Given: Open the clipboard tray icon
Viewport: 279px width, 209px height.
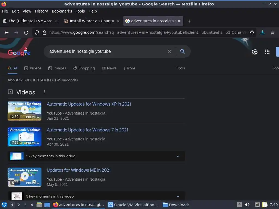Looking at the screenshot, I should point(265,205).
